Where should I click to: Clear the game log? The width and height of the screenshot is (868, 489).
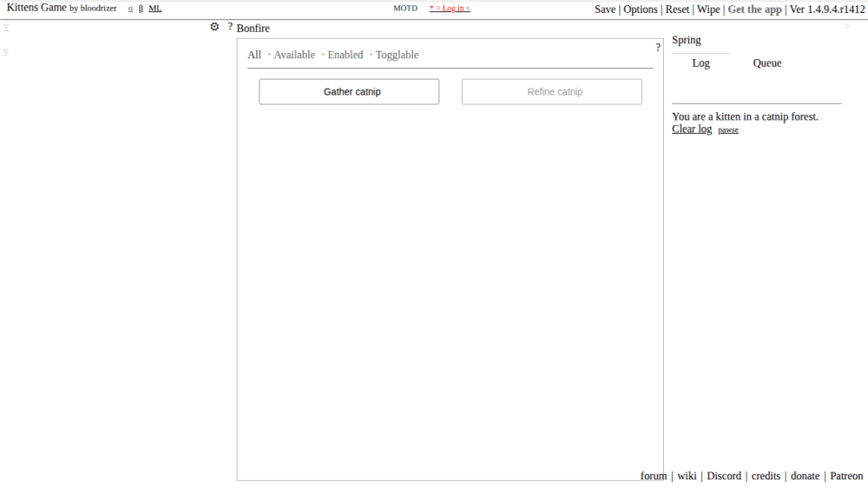692,129
